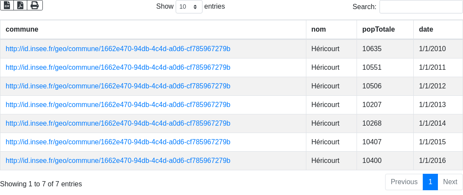Sort table by commune column header
The image size is (463, 195).
153,29
